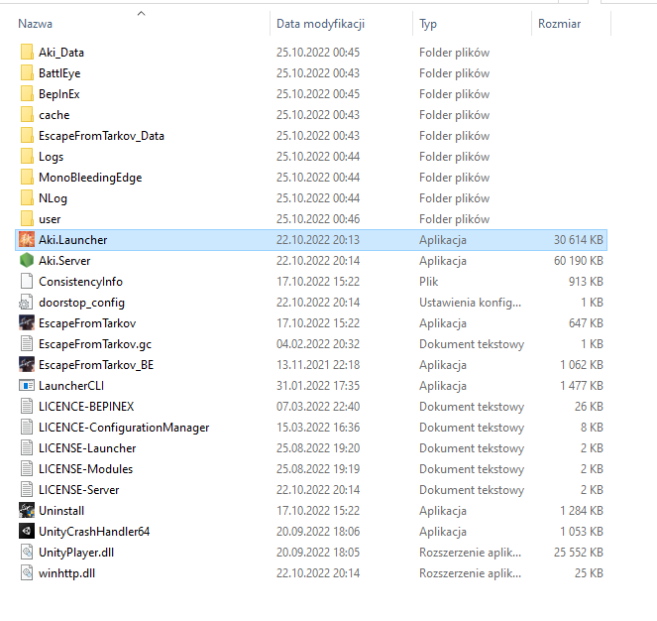Sort files by the Typ column
The height and width of the screenshot is (621, 657).
[428, 24]
